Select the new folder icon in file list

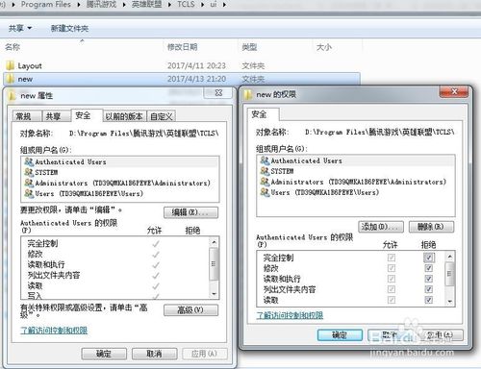tap(11, 79)
